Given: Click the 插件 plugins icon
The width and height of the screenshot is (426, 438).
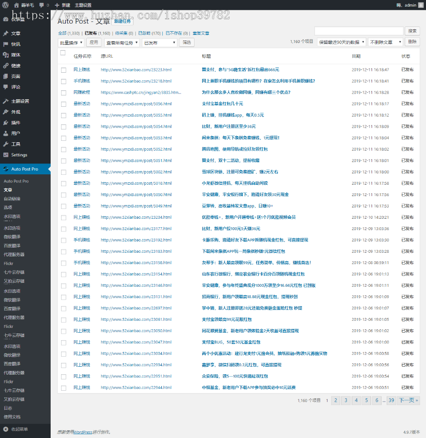Looking at the screenshot, I should [6, 123].
